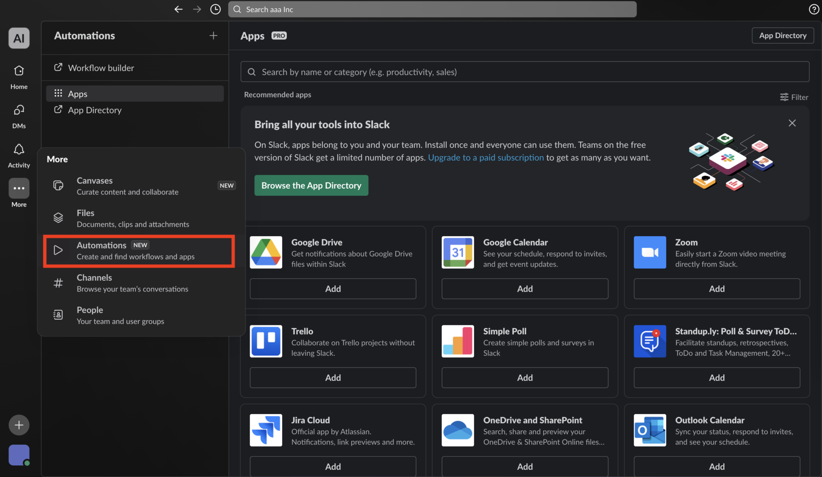Select Apps in the Automations panel
Screen dimensions: 822x477
click(77, 93)
